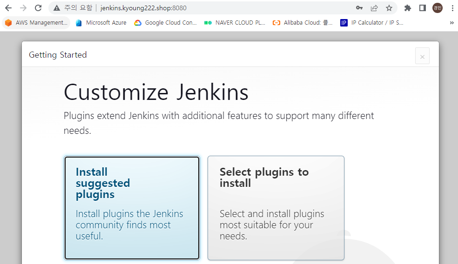Toggle the browser side panel
Screen dimensions: 458x264
(x=422, y=8)
